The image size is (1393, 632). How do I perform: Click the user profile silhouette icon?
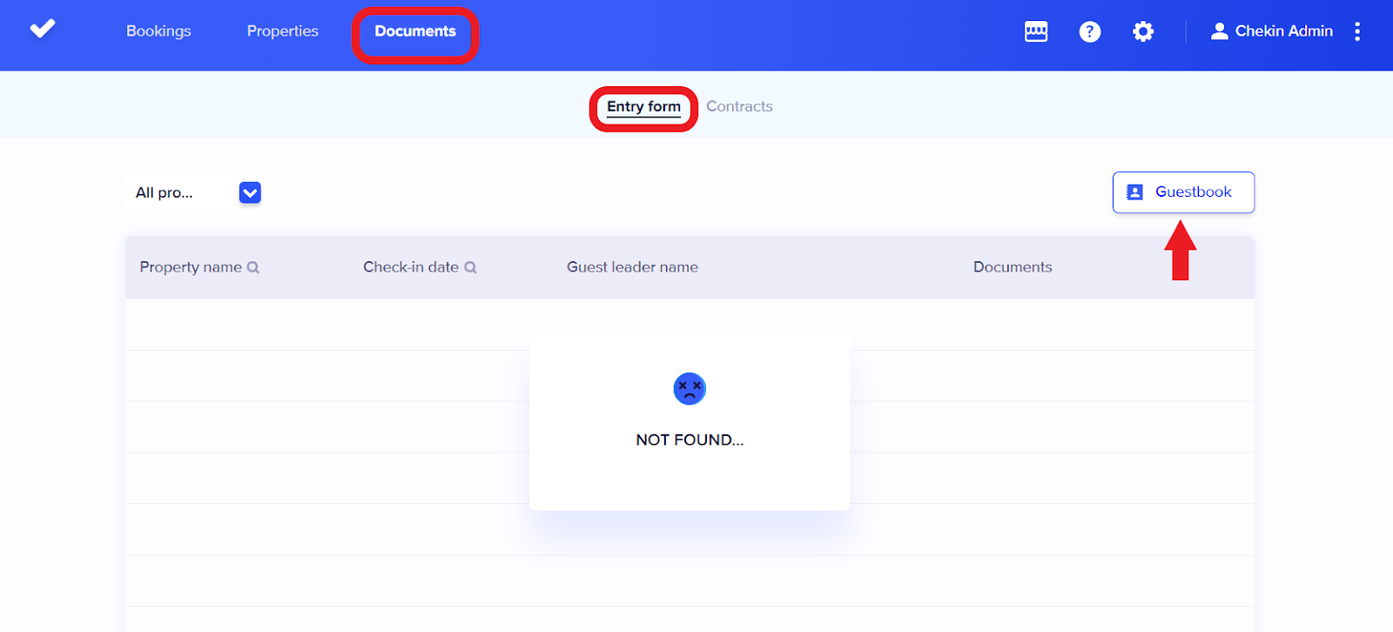coord(1219,31)
